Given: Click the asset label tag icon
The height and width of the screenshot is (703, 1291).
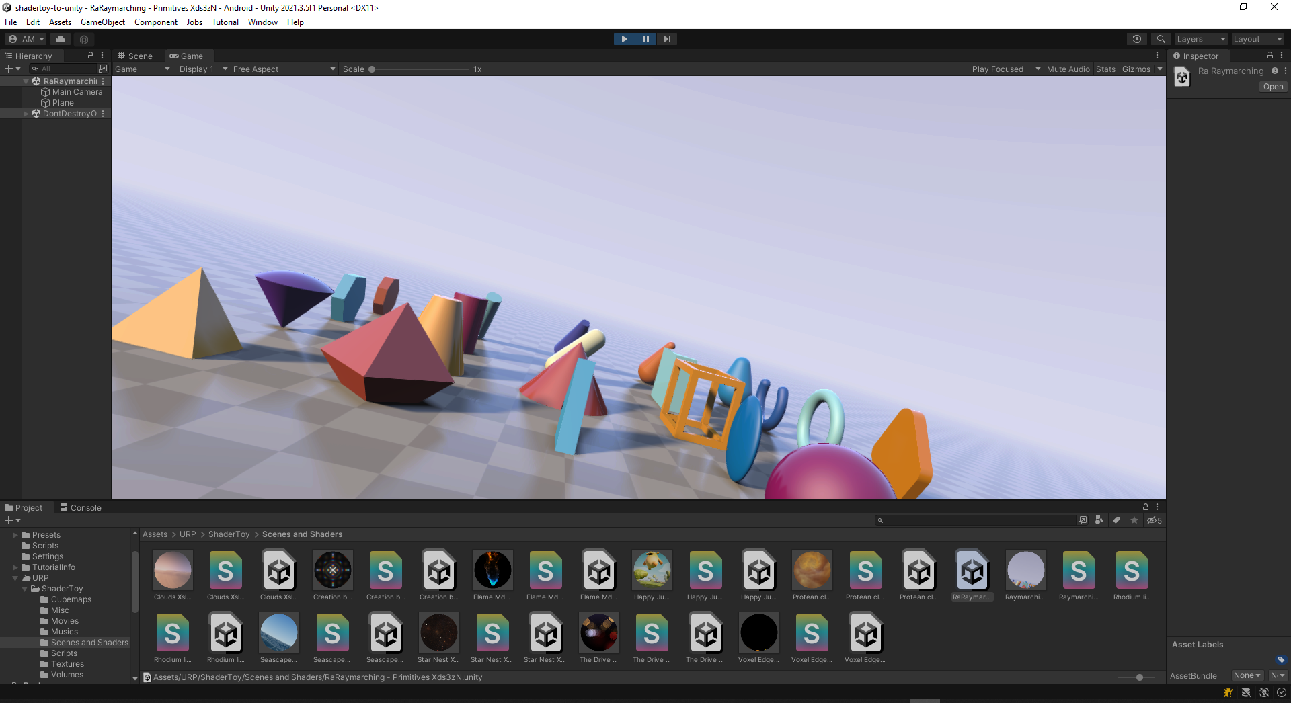Looking at the screenshot, I should 1280,659.
